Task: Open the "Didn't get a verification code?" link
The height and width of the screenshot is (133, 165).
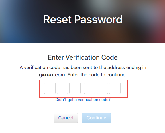Action: pyautogui.click(x=83, y=100)
